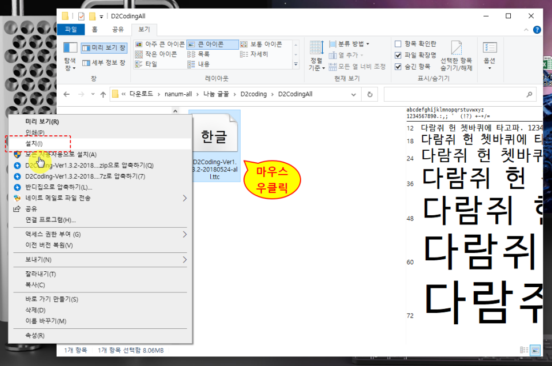Viewport: 552px width, 366px height.
Task: Expand 액세스 권한 부여(G) submenu
Action: tap(101, 234)
